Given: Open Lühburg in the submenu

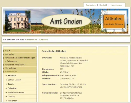Looking at the screenshot, I should [11, 96].
